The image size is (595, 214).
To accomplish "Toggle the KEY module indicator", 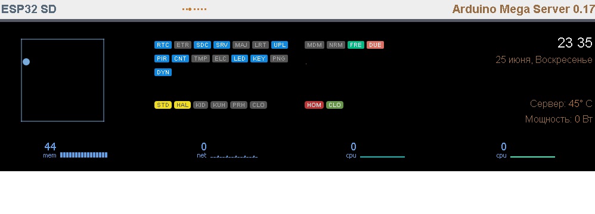I will (x=259, y=59).
